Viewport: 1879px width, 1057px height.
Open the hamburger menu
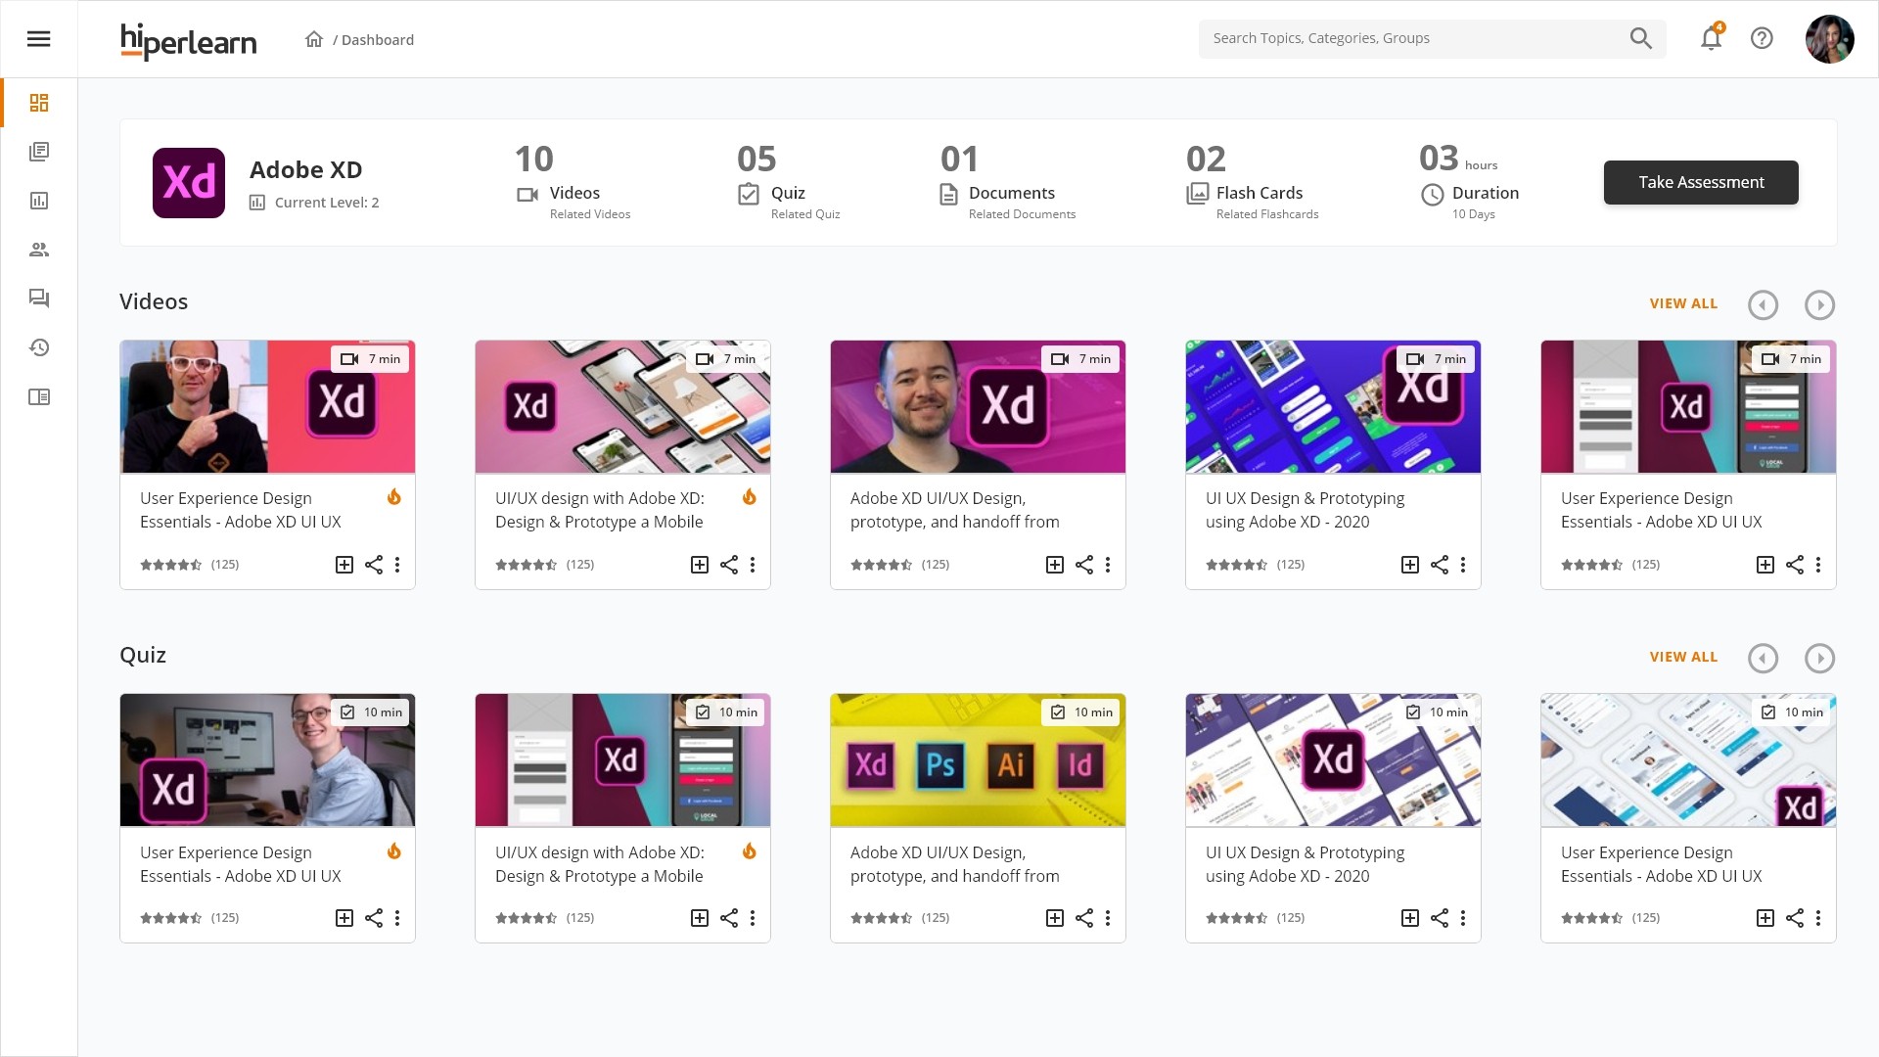tap(38, 39)
